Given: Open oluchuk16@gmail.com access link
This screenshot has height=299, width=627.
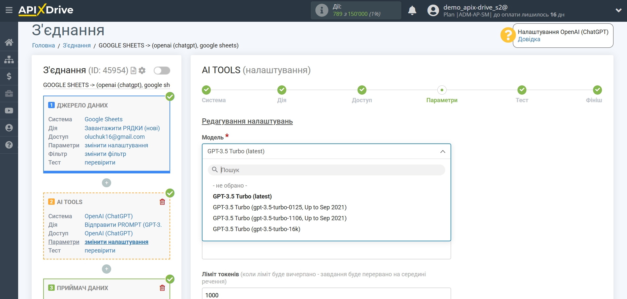Looking at the screenshot, I should [114, 137].
